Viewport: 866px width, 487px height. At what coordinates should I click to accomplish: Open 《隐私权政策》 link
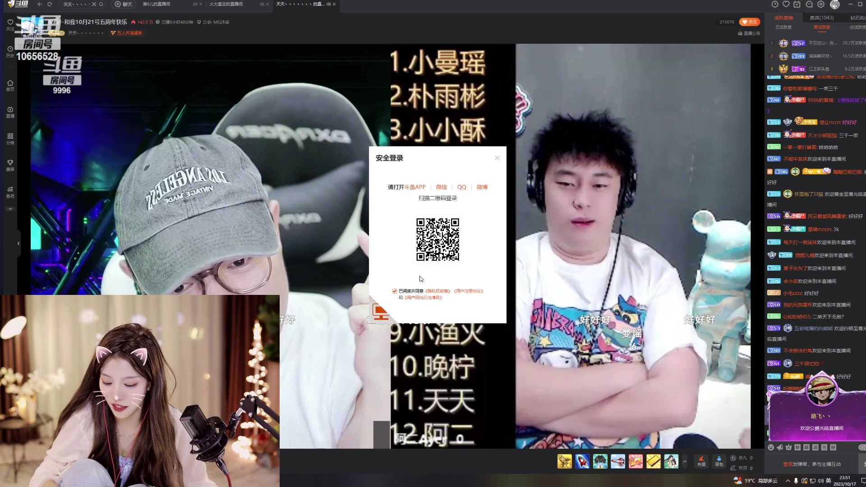(x=438, y=291)
